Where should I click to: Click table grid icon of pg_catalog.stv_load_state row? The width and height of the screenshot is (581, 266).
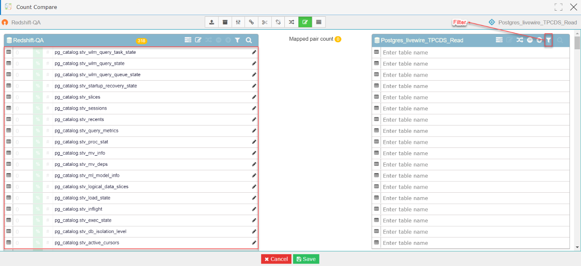click(x=9, y=198)
